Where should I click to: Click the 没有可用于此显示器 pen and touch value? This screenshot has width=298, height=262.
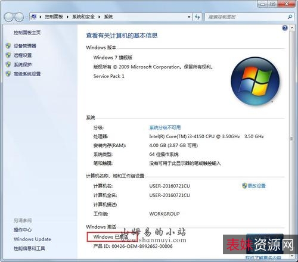[185, 163]
